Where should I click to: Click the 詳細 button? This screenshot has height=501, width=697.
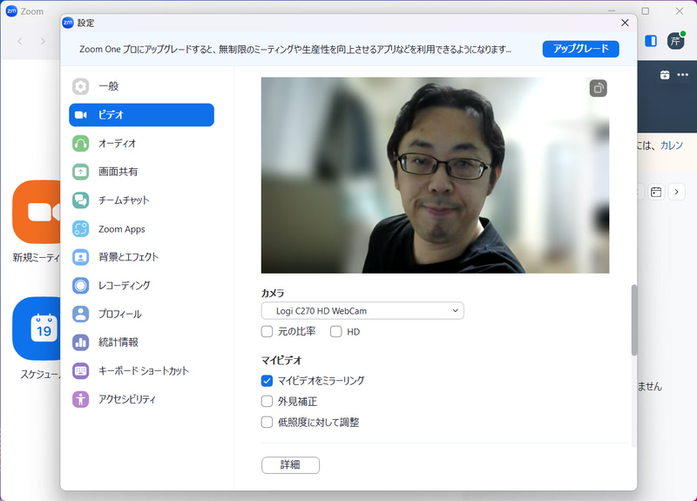point(290,465)
